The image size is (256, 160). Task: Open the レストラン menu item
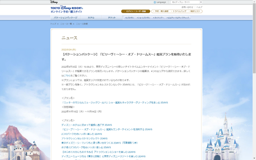click(130, 18)
